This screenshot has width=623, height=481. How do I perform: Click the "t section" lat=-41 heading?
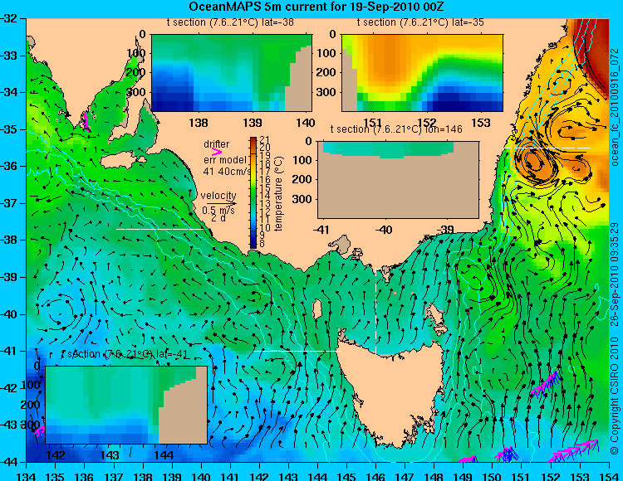coord(124,354)
